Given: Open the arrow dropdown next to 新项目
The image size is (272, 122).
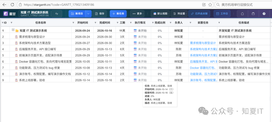Looking at the screenshot, I should 88,14.
